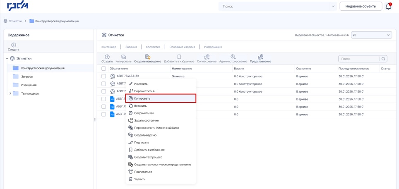Screen dimensions: 399x189
Task: Check the second table row checkbox
Action: click(103, 84)
